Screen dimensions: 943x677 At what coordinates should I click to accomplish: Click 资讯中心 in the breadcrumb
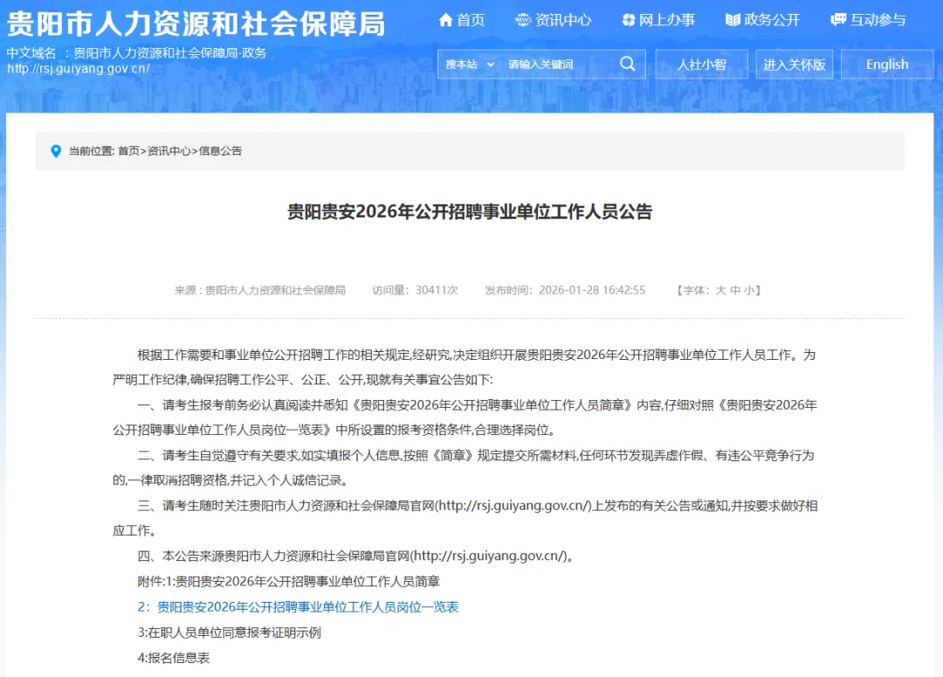[x=169, y=151]
